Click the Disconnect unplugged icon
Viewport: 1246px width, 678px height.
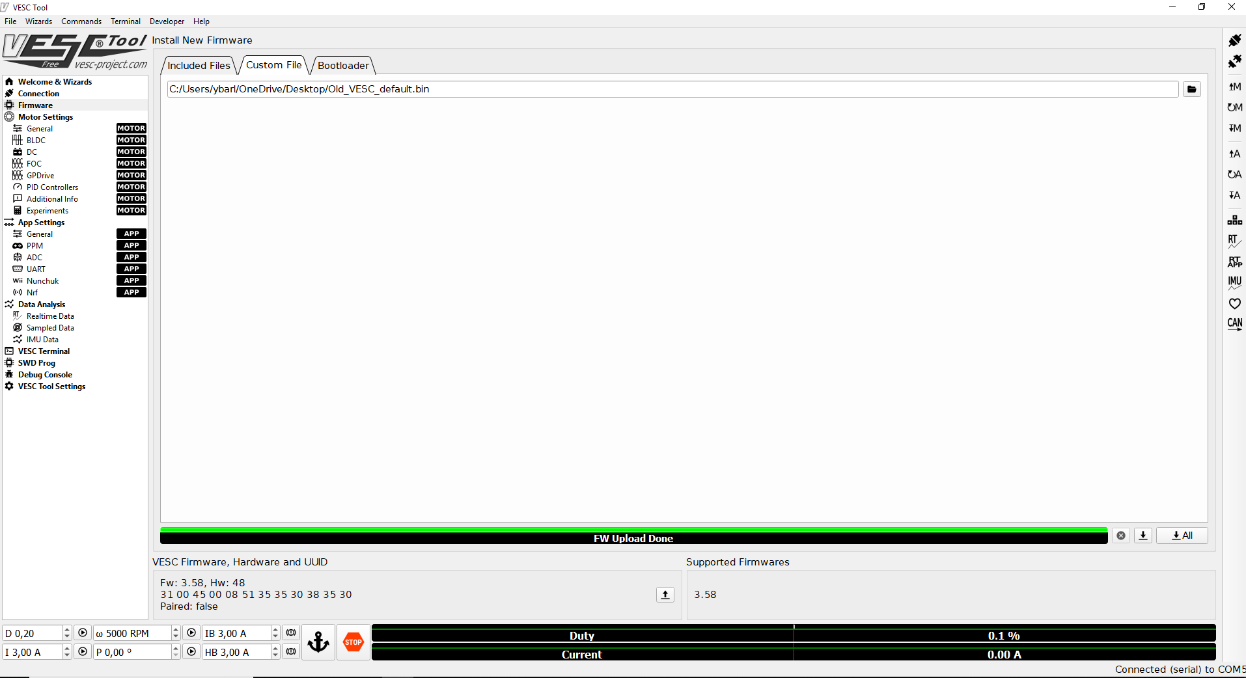pyautogui.click(x=1234, y=62)
